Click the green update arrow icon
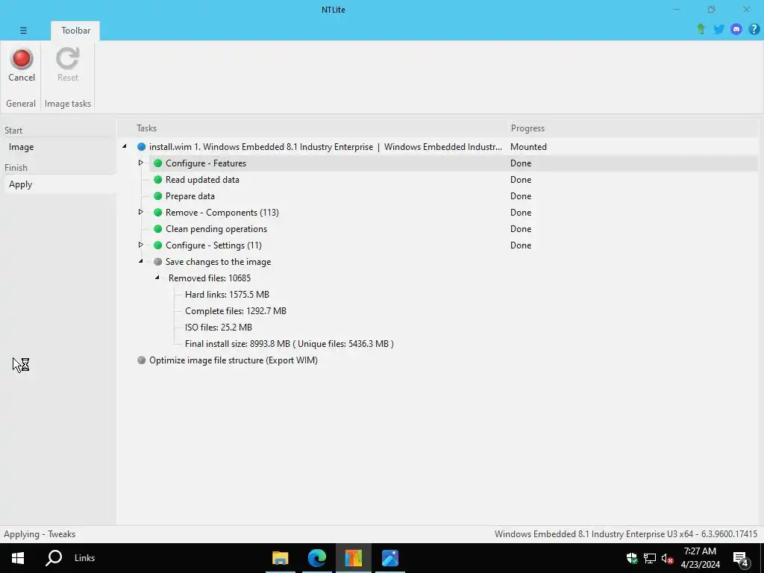This screenshot has height=573, width=764. 701,29
